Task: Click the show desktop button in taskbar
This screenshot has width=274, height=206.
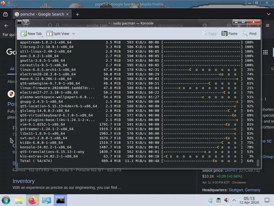Action: 267,200
